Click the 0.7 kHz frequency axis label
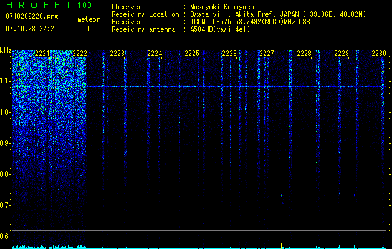The width and height of the screenshot is (392, 249). click(x=6, y=205)
